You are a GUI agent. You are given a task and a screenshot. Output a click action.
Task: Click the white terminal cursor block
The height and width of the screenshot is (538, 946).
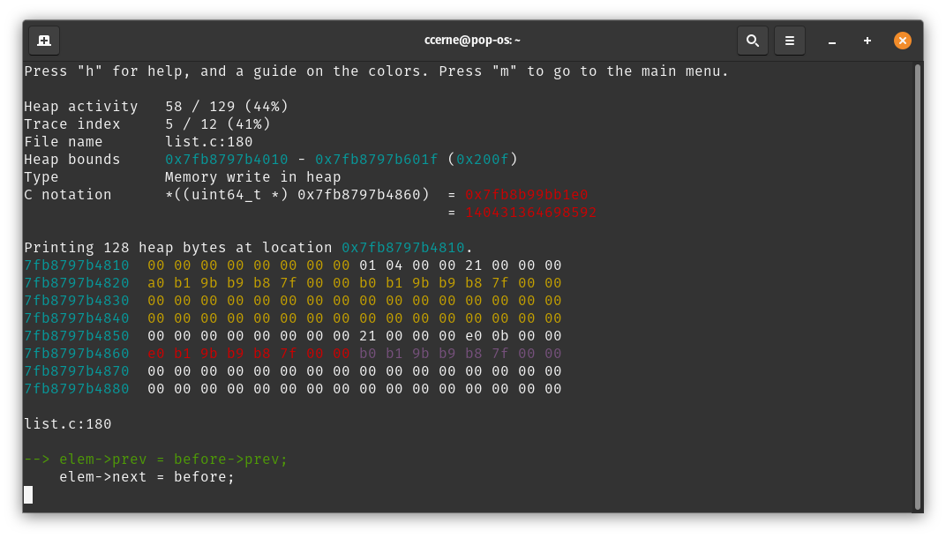click(28, 495)
